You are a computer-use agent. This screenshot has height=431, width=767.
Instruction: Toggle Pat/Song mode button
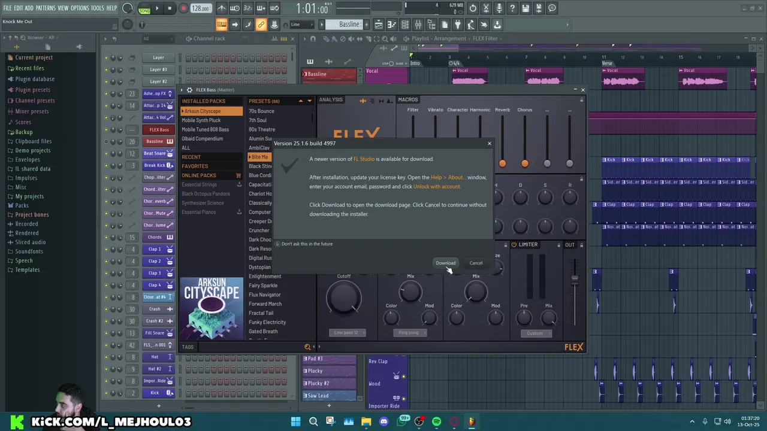click(x=144, y=8)
